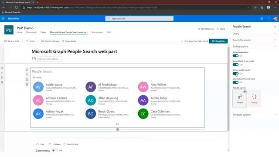Click the Edit navigation link

tap(109, 32)
